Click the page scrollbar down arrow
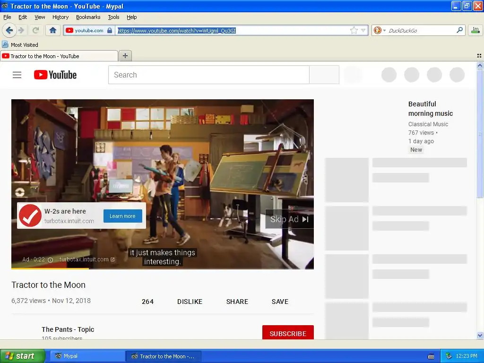 pyautogui.click(x=480, y=335)
